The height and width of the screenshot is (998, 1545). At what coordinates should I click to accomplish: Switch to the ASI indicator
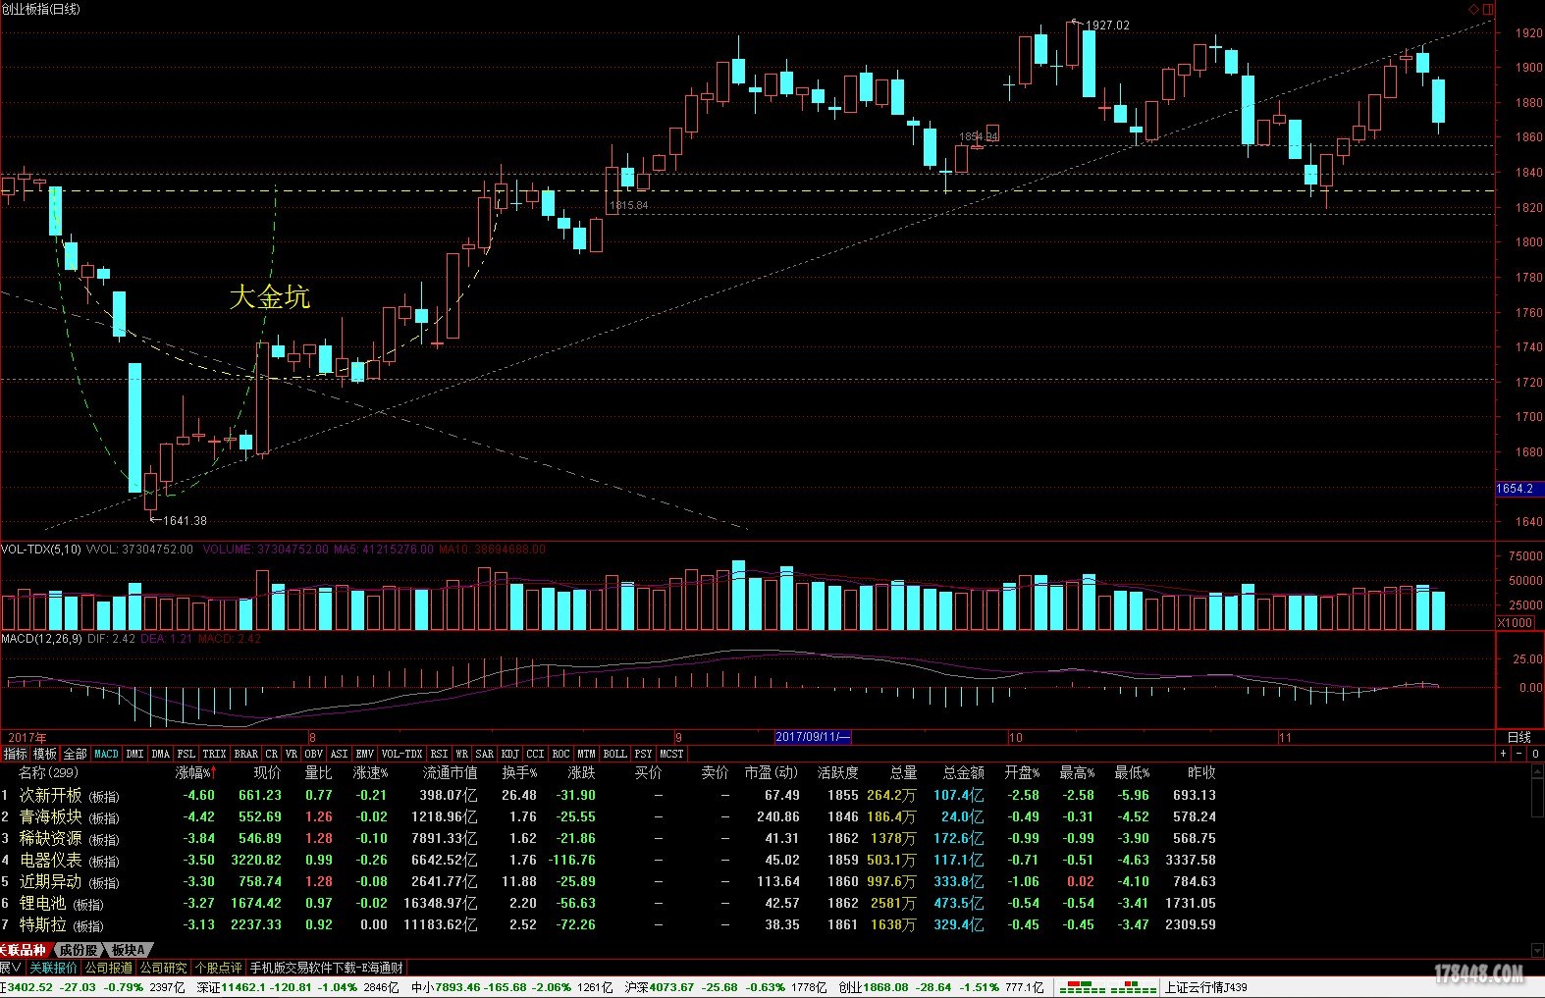click(x=339, y=754)
